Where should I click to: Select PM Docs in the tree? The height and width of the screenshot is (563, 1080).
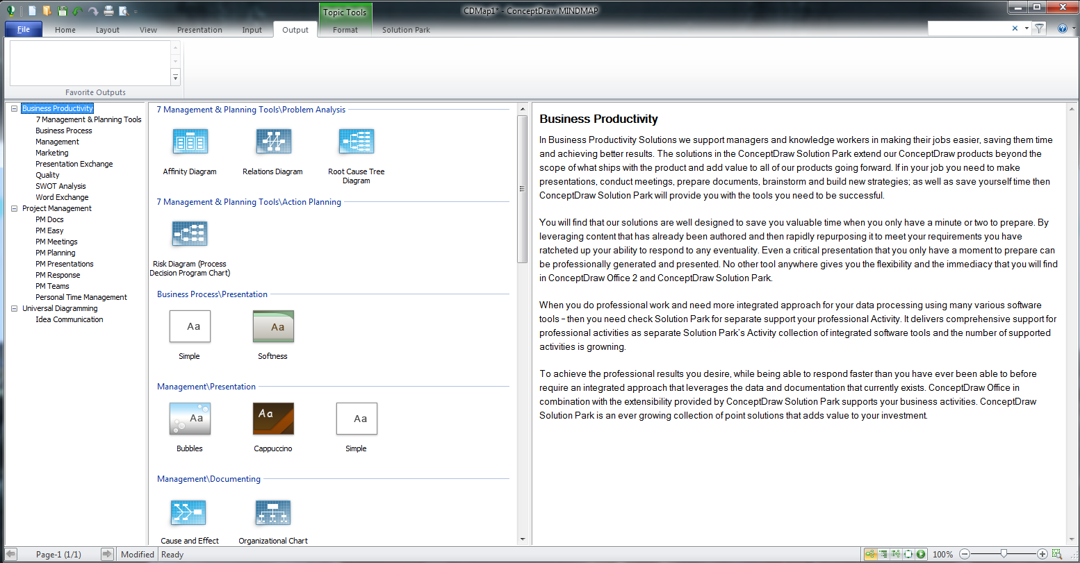point(49,219)
